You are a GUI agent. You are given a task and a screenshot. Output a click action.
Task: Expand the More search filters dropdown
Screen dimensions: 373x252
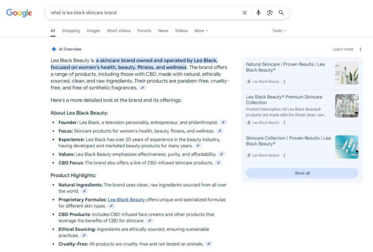(201, 31)
